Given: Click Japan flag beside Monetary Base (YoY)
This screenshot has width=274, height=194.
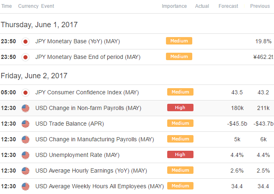Looking at the screenshot, I should pos(25,42).
